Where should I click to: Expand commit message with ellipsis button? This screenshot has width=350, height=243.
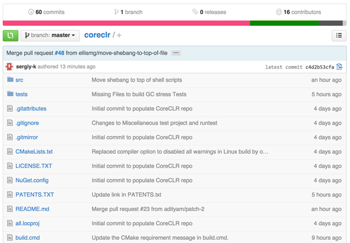tap(176, 53)
